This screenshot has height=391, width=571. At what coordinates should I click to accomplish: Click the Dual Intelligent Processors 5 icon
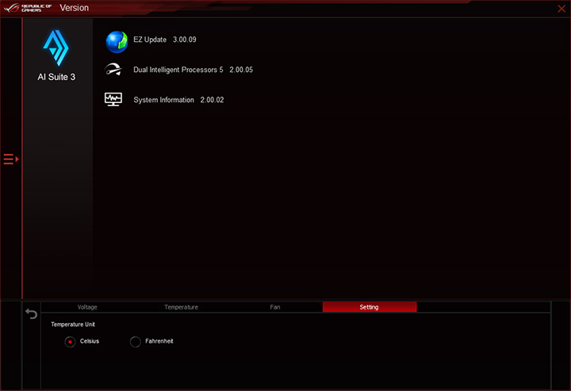tap(113, 70)
